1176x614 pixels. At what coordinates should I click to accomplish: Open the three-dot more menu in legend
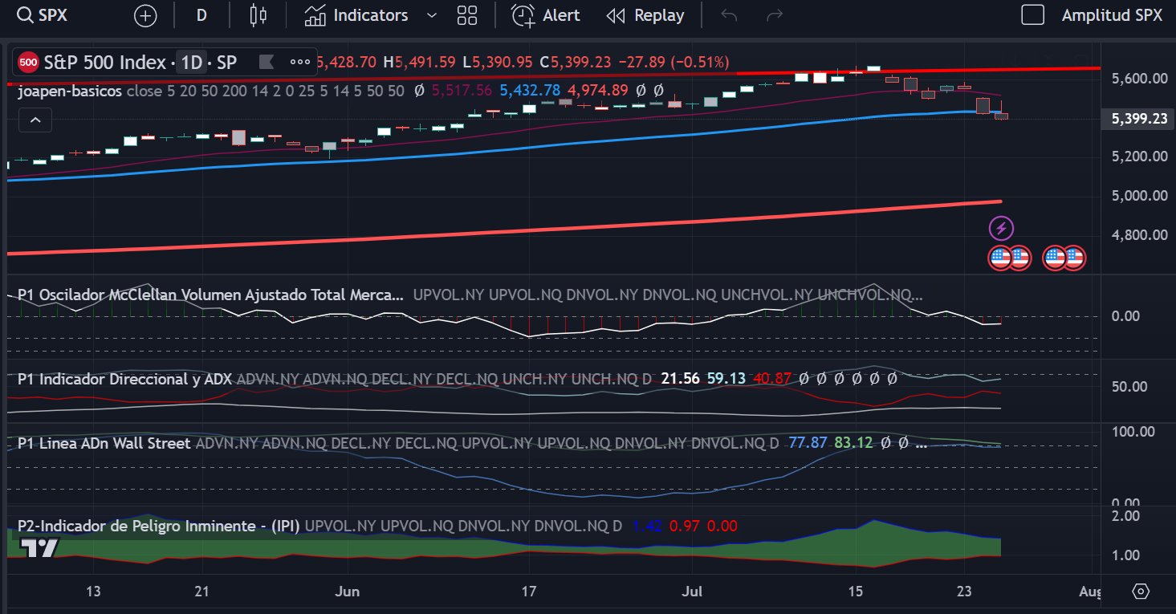[x=299, y=62]
